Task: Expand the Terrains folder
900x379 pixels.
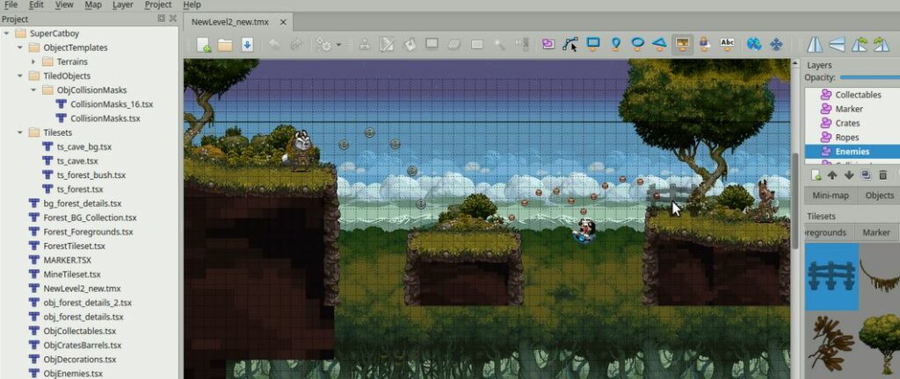Action: 34,61
